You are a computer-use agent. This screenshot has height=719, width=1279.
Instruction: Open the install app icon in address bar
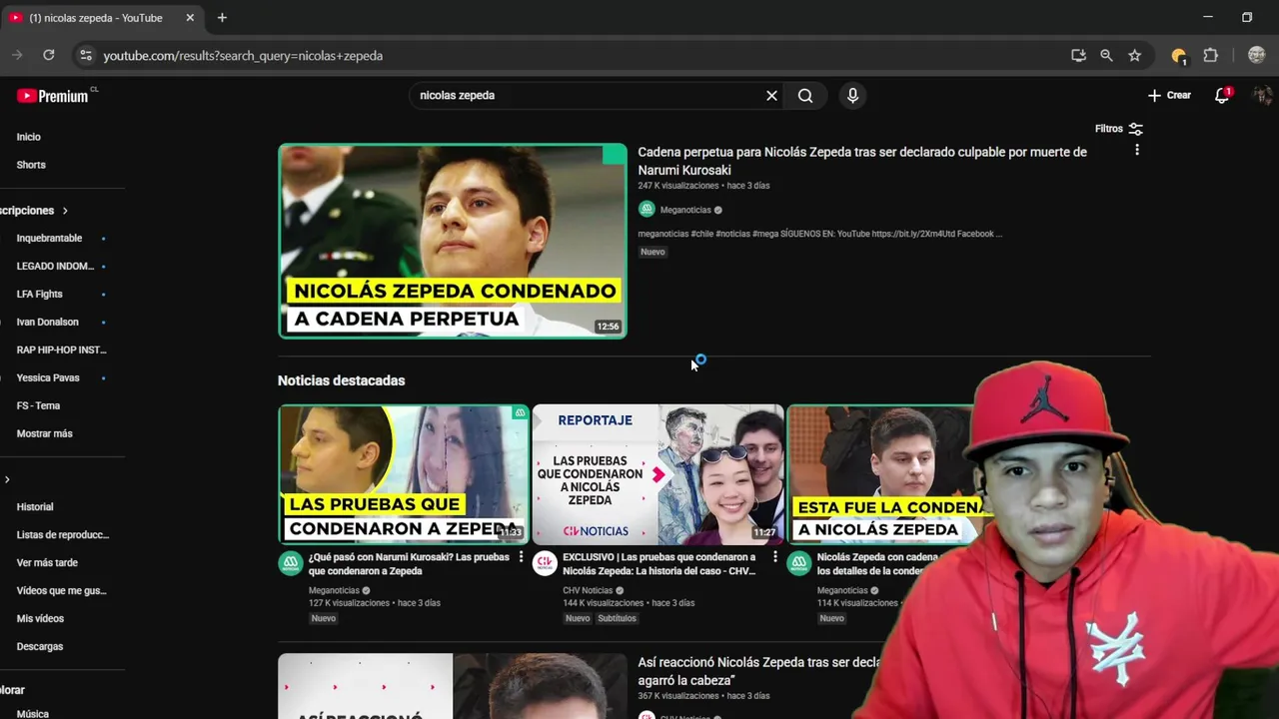[x=1078, y=56]
